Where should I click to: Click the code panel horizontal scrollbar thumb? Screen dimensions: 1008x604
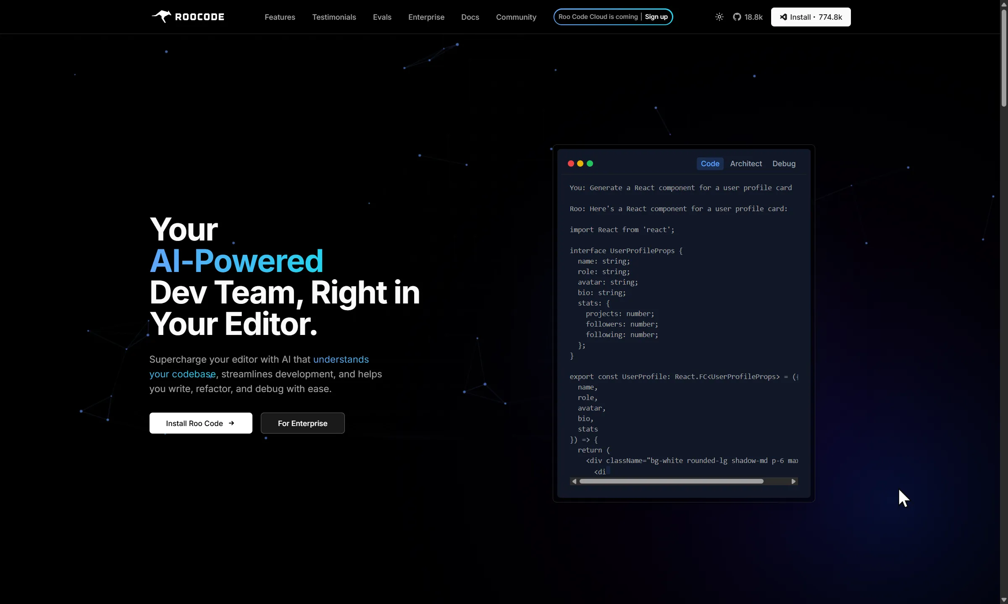(x=671, y=481)
